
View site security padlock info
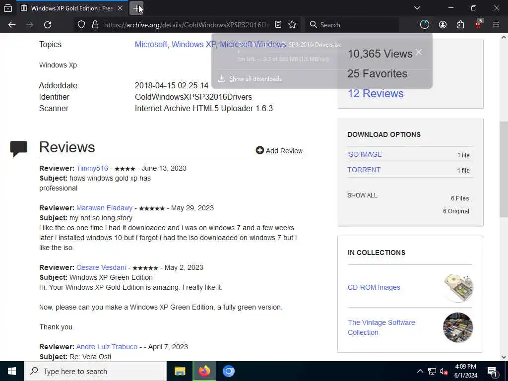pyautogui.click(x=95, y=25)
